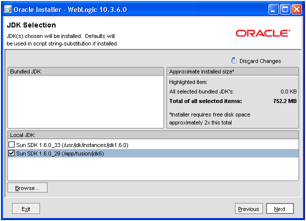
Task: Select the Sun SDK 1.6.0_33 (/usr/jdk/instances/jdk1.6.0) row
Action: [153, 145]
